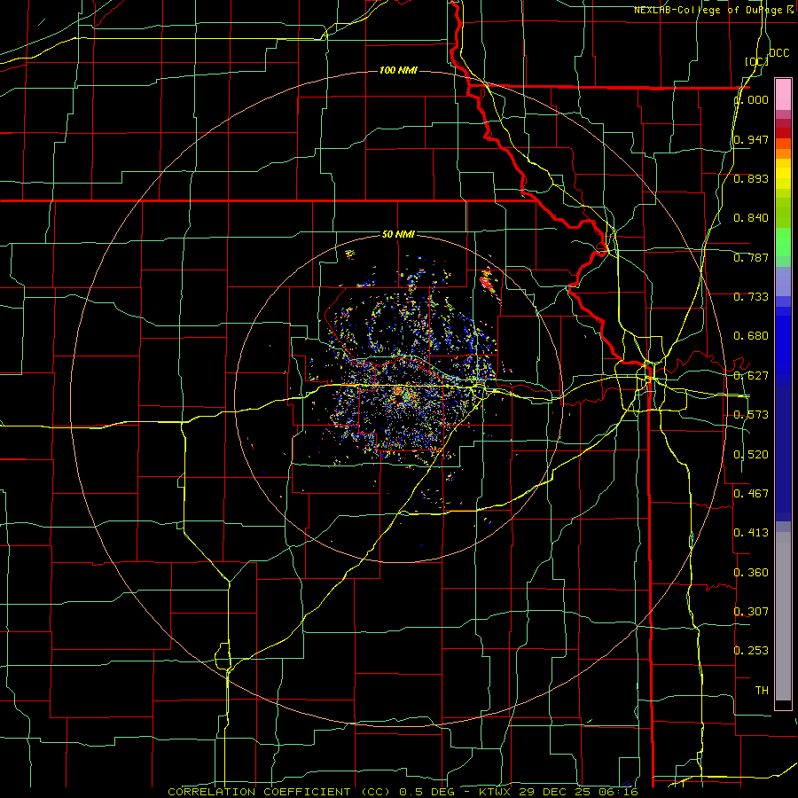Click the 0.627 scale value
Viewport: 798px width, 798px height.
pos(751,376)
